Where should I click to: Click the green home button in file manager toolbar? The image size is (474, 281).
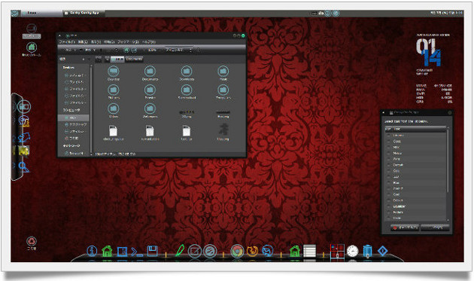point(126,50)
